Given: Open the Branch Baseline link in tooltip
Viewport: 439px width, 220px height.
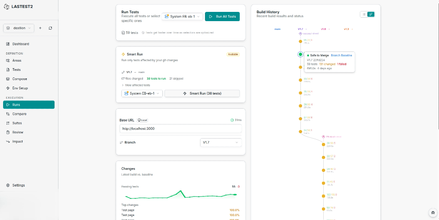Looking at the screenshot, I should [342, 55].
